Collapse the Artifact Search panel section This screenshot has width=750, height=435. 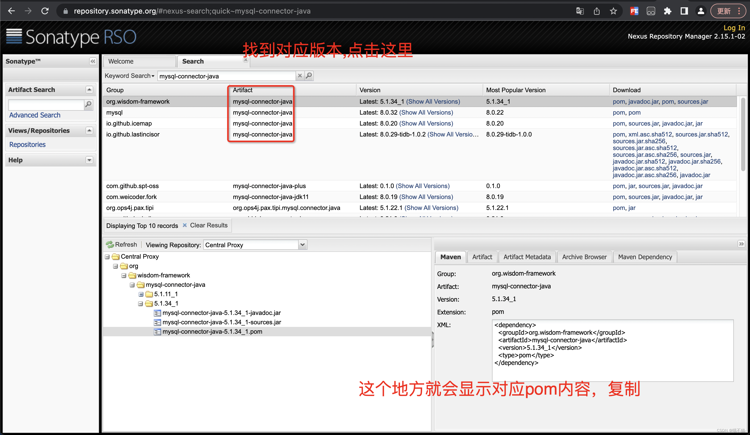(x=89, y=90)
